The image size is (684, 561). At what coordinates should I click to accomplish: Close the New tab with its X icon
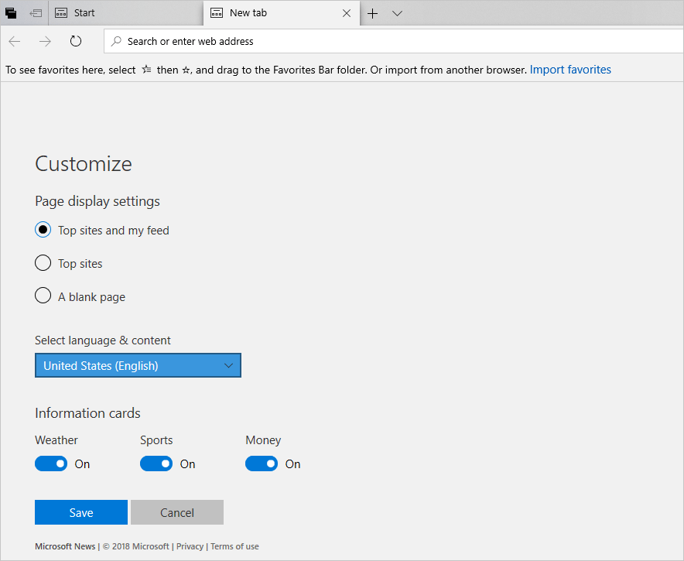347,13
